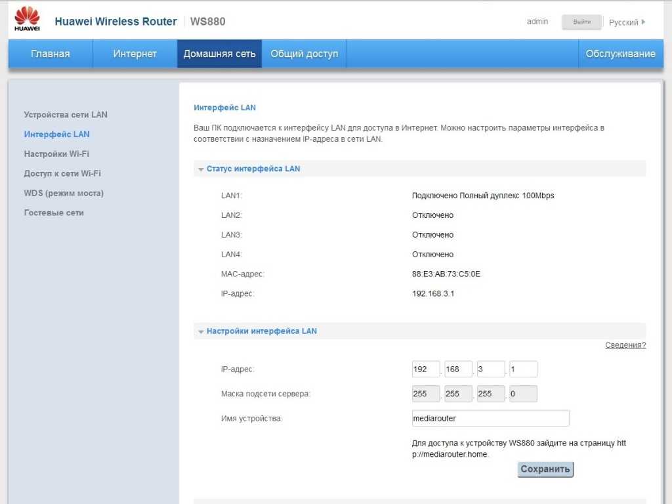Image resolution: width=672 pixels, height=504 pixels.
Task: Click the Интерфейс LAN page heading
Action: [224, 108]
